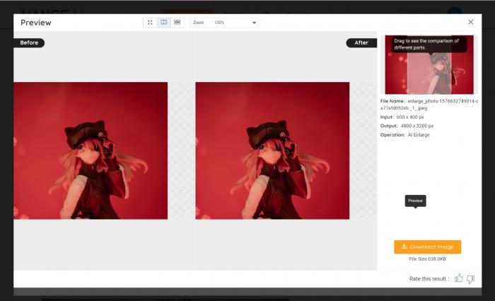This screenshot has width=495, height=301.
Task: Click the After image panel
Action: tap(272, 150)
